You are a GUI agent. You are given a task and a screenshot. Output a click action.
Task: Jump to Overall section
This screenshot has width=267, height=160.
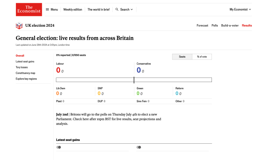[20, 55]
